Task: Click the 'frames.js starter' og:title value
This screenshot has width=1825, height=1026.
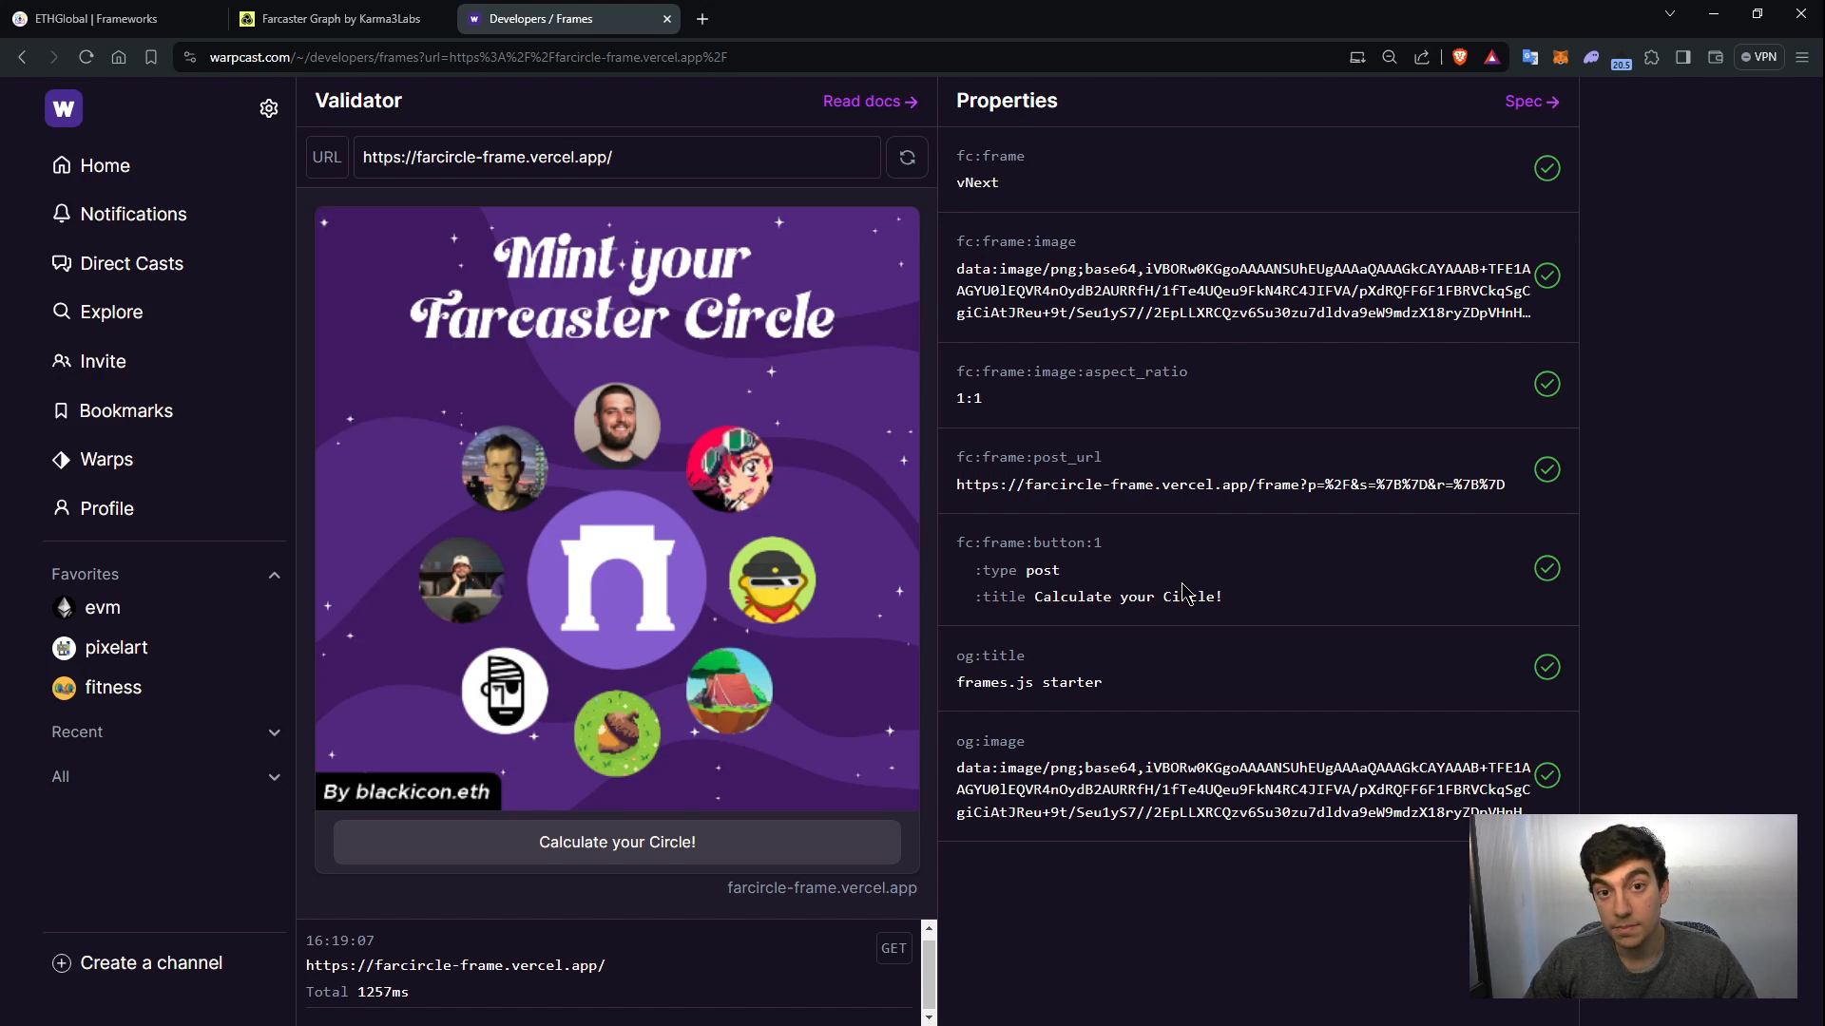Action: [x=1028, y=682]
